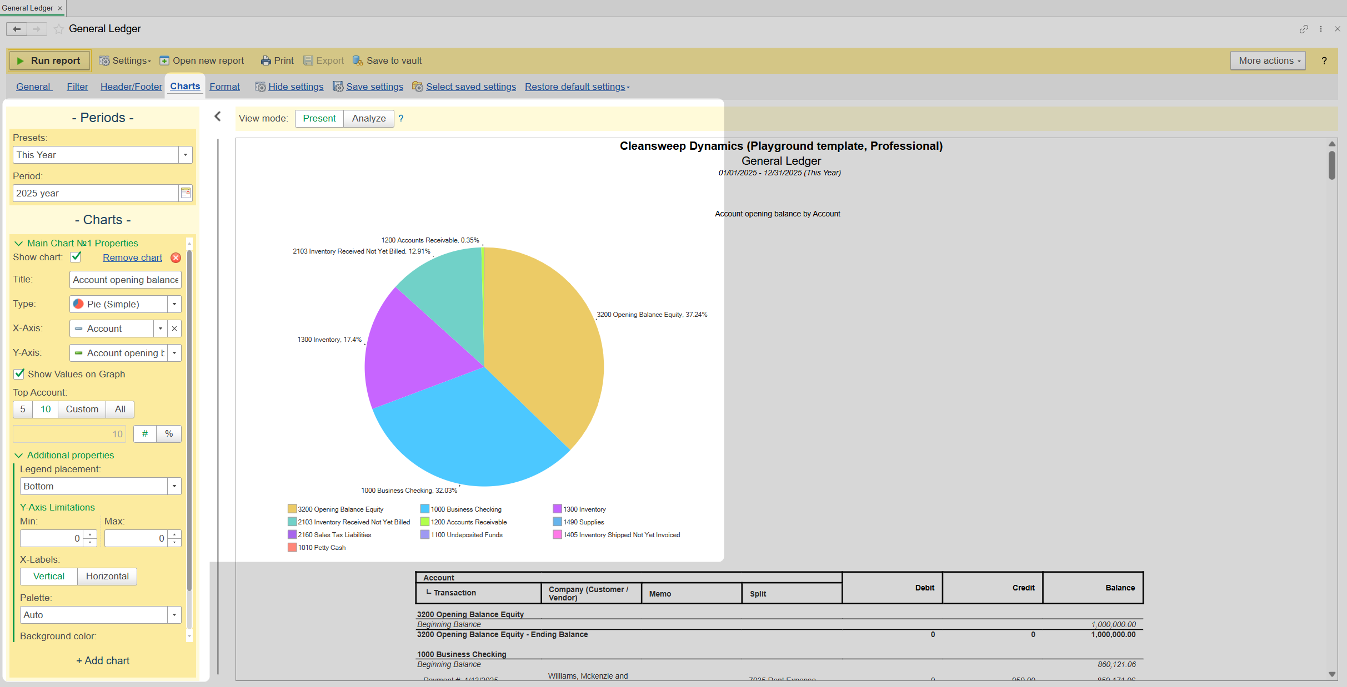This screenshot has height=687, width=1347.
Task: Open chart Type Pie (Simple) dropdown
Action: click(x=174, y=304)
